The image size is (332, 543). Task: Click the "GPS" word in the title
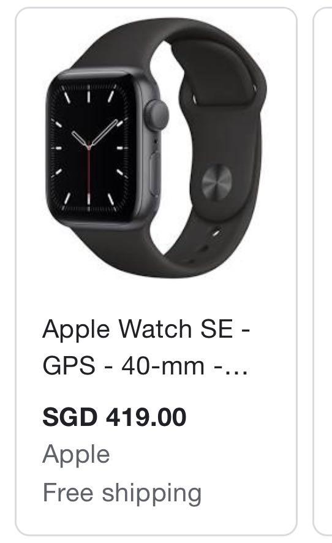[x=69, y=366]
